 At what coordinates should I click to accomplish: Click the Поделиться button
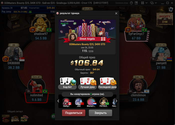click(74, 113)
